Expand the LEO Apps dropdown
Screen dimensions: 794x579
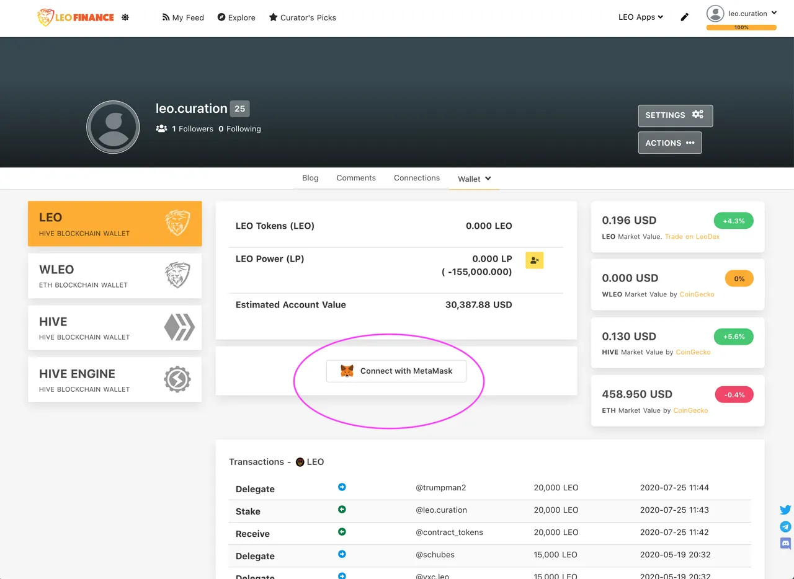[x=641, y=17]
